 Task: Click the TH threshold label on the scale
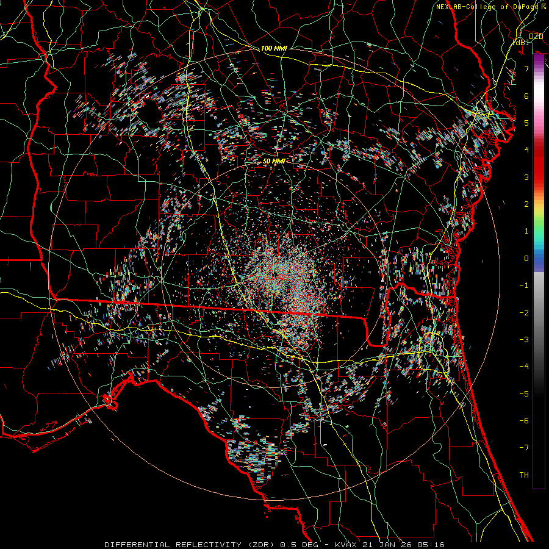click(524, 475)
